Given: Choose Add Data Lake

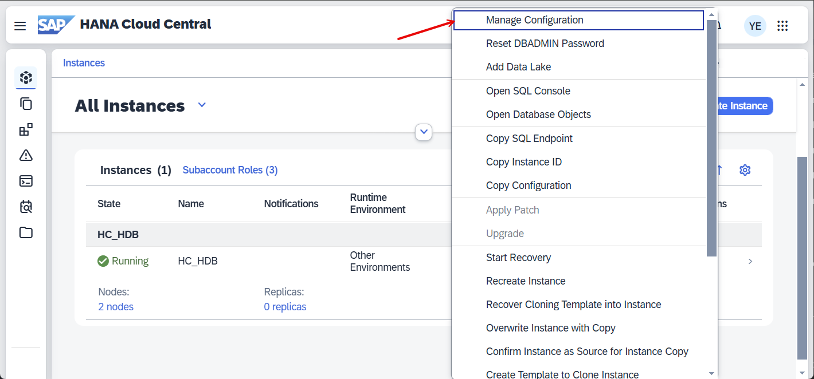Looking at the screenshot, I should (578, 67).
